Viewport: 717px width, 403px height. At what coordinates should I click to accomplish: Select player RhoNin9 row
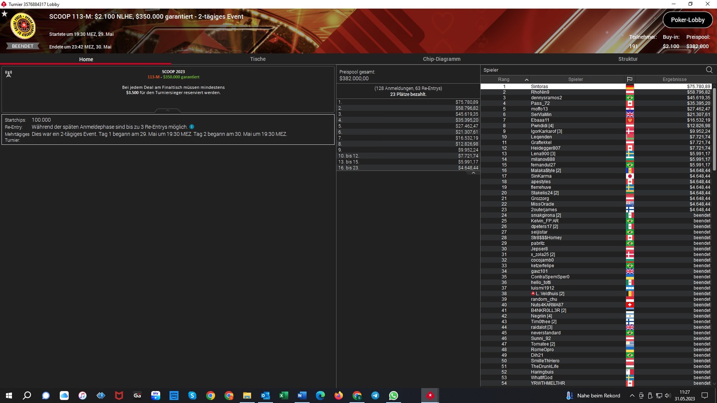(x=596, y=92)
